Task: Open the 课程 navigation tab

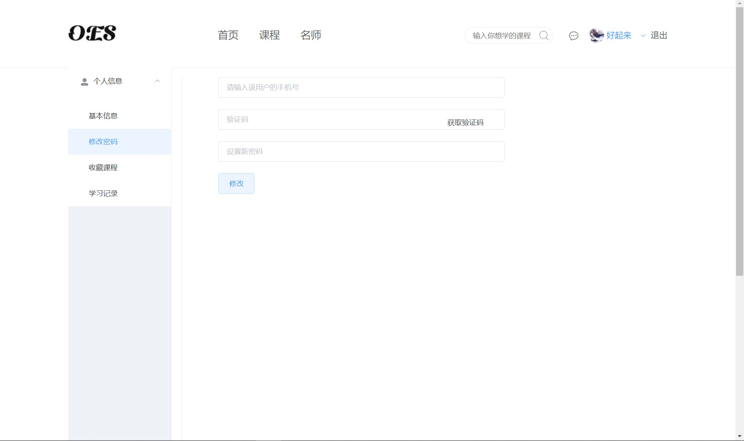Action: tap(269, 35)
